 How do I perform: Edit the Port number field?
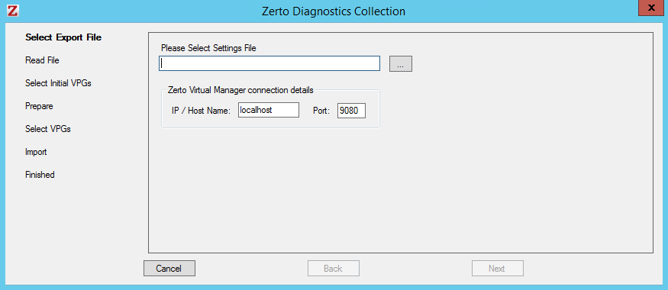click(351, 111)
